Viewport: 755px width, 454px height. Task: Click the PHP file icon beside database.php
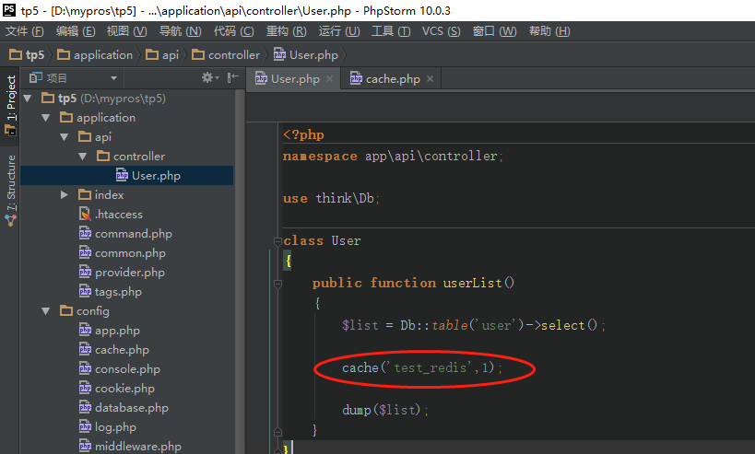click(85, 408)
